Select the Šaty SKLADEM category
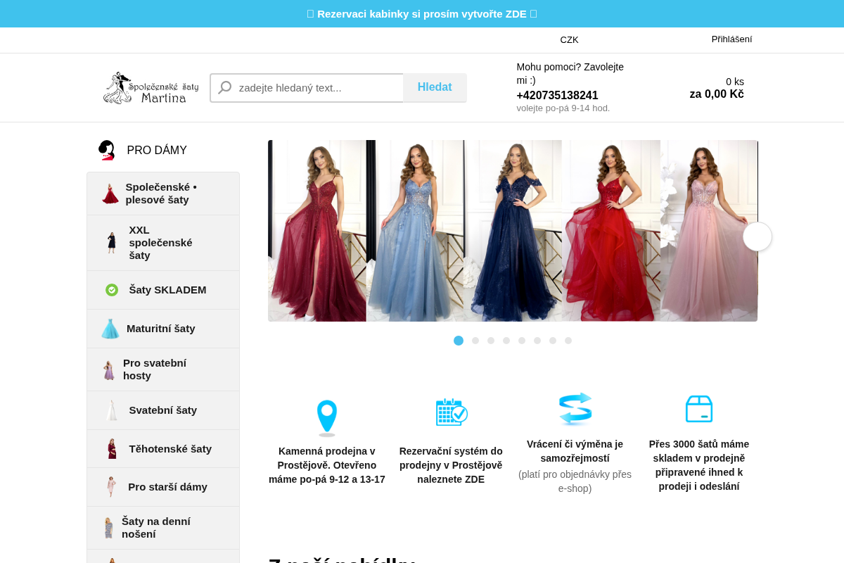The height and width of the screenshot is (563, 844). 163,290
